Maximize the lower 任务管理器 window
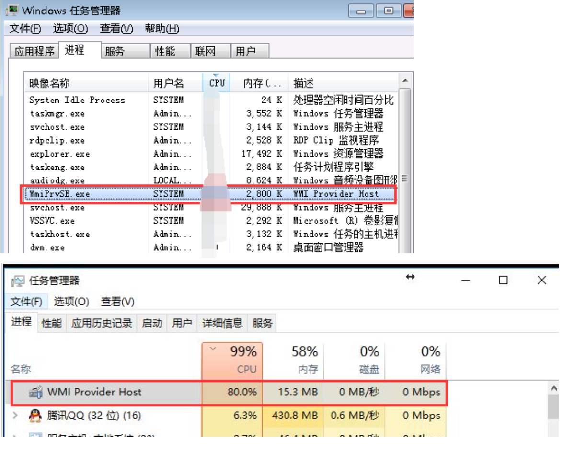Image resolution: width=563 pixels, height=450 pixels. [504, 280]
